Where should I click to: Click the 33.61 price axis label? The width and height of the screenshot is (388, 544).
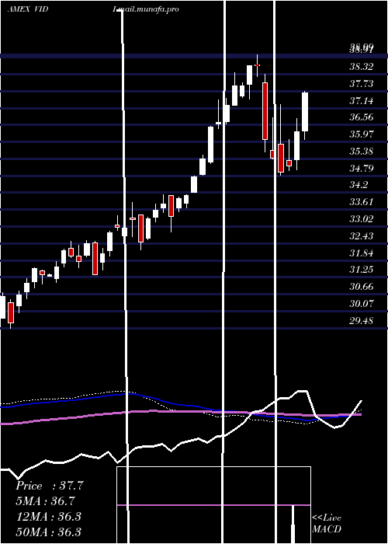click(362, 202)
